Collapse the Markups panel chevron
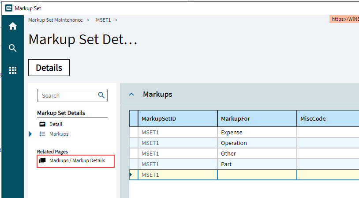 click(x=131, y=94)
